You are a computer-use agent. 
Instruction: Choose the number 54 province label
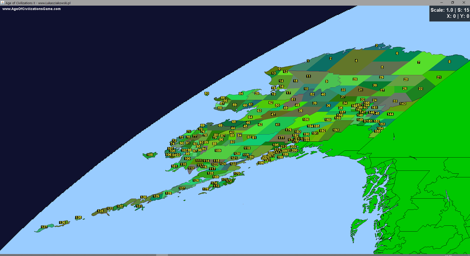coord(241,94)
